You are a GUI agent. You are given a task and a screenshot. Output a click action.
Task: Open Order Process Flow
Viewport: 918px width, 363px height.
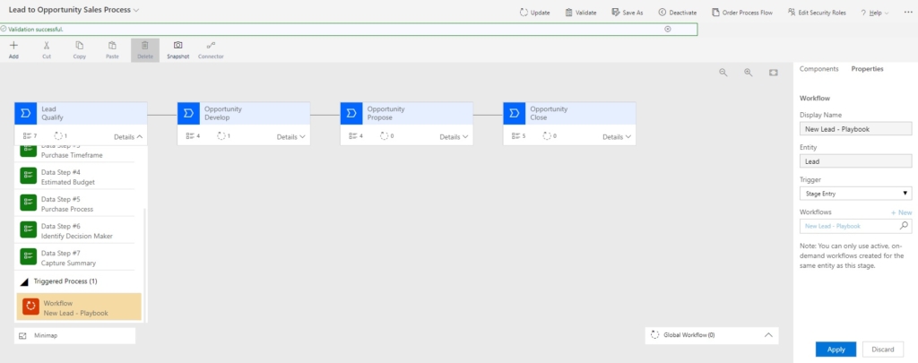tap(742, 13)
